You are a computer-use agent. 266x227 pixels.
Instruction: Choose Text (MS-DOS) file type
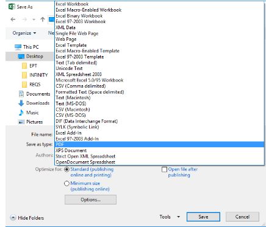pyautogui.click(x=160, y=103)
